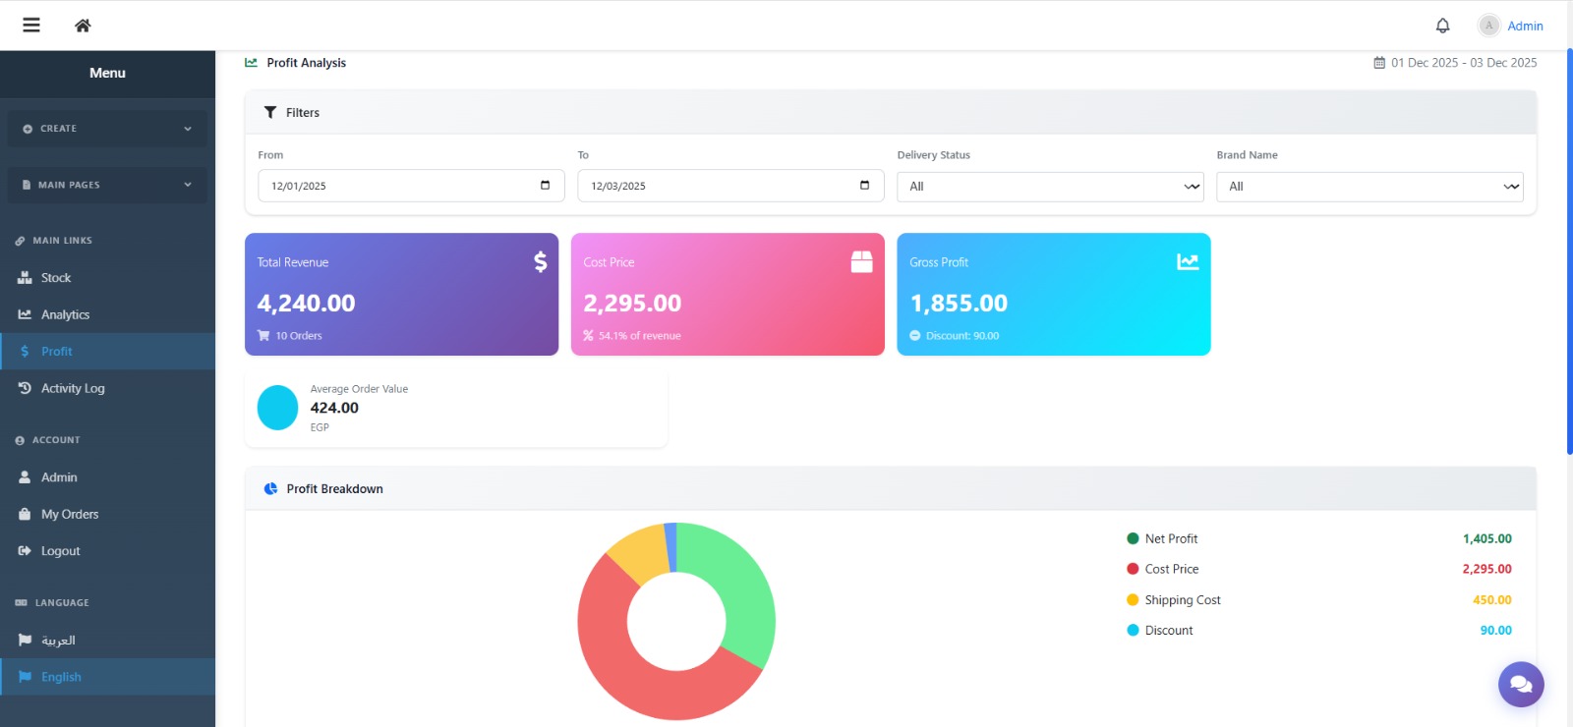This screenshot has width=1573, height=727.
Task: Expand the MAIN PAGES sidebar section
Action: 107,185
